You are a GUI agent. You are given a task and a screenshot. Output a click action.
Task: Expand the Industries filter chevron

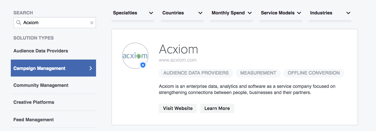coord(348,13)
